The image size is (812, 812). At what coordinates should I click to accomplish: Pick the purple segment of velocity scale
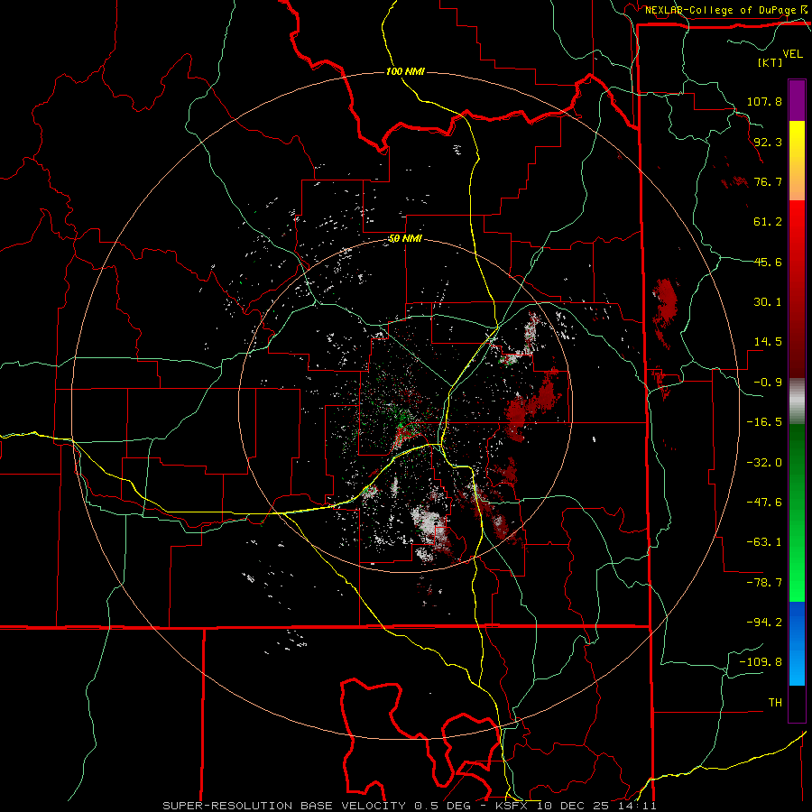point(797,100)
